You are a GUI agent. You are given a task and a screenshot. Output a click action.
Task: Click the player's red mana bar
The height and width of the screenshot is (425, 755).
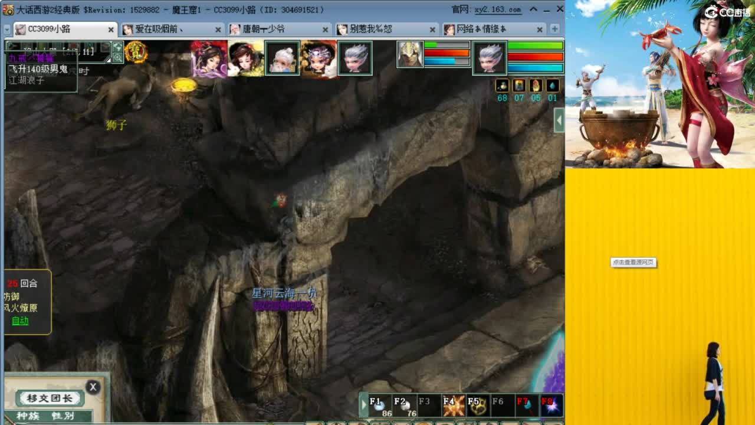(536, 57)
